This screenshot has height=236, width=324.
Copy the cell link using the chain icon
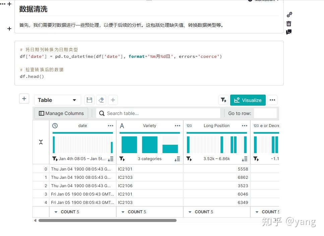[289, 14]
